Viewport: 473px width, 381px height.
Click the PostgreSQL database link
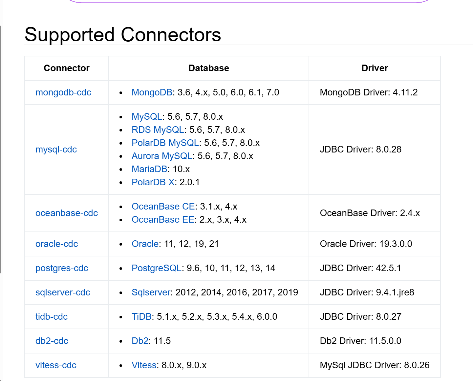point(157,268)
